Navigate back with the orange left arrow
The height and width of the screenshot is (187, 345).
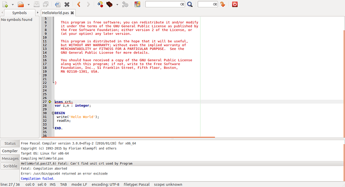[x=79, y=4]
